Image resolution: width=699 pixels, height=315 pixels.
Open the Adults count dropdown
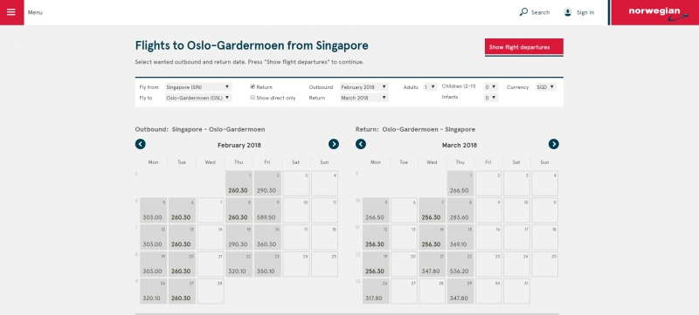pos(430,87)
